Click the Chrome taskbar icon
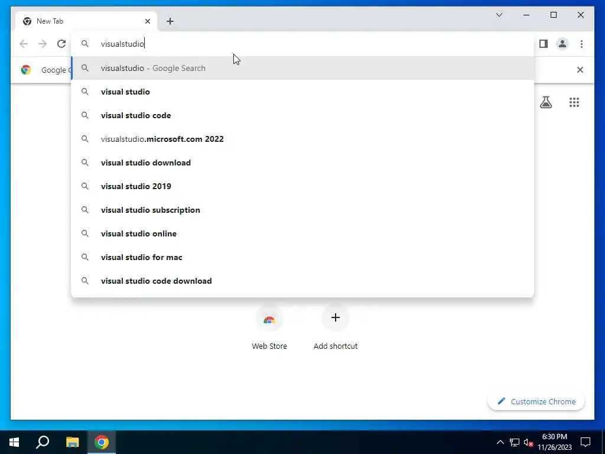Screen dimensions: 605x454 point(102,442)
